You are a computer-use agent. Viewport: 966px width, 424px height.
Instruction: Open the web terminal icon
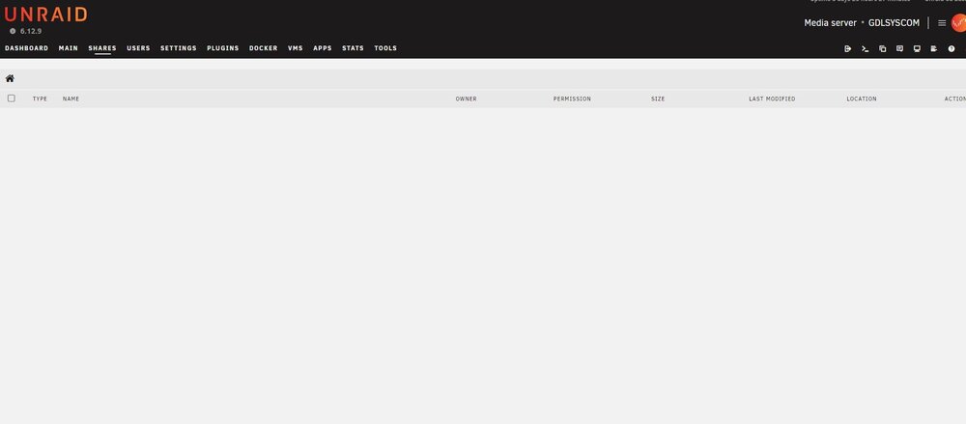click(865, 48)
